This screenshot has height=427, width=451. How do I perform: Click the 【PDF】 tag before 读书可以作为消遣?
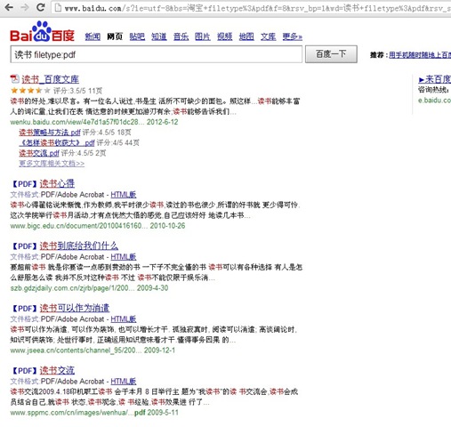(x=24, y=309)
